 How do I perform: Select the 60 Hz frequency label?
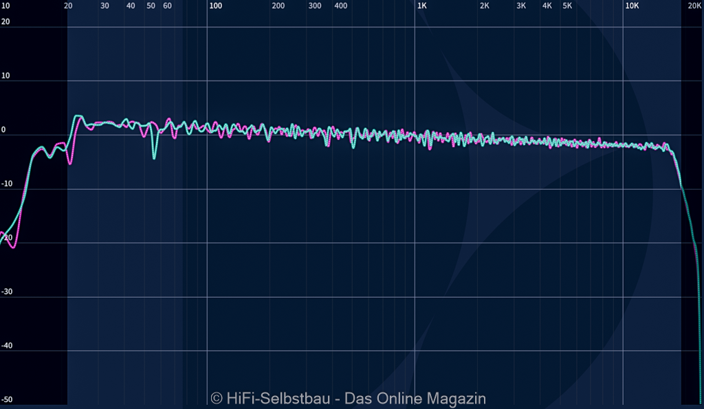pos(167,5)
